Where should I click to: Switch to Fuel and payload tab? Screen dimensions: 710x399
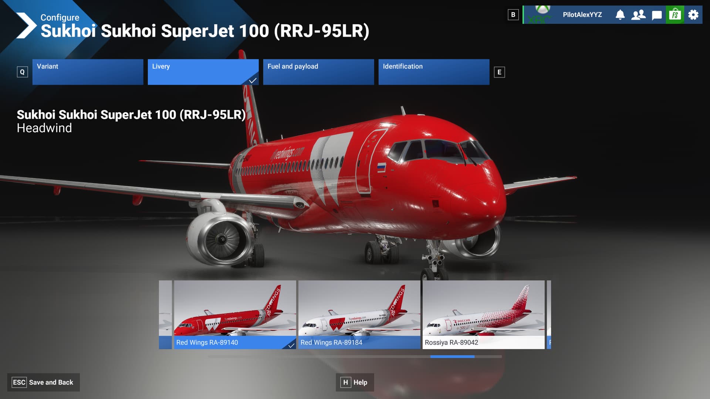point(318,72)
